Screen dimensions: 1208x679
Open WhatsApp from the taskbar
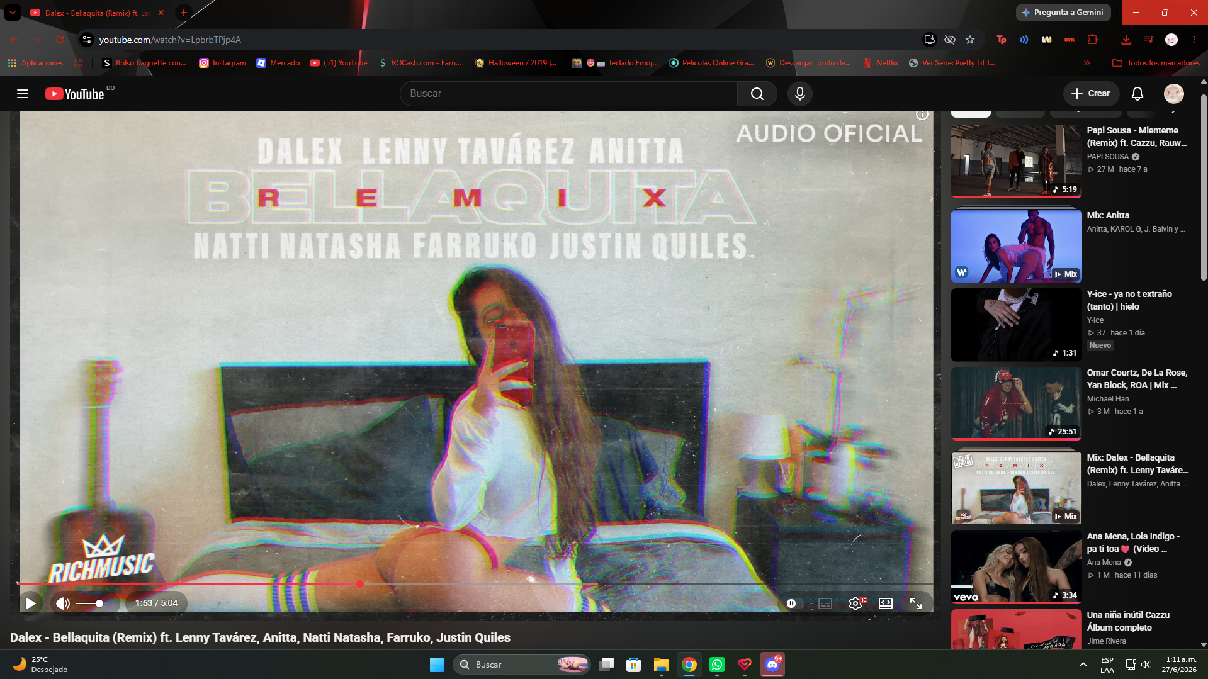[717, 665]
